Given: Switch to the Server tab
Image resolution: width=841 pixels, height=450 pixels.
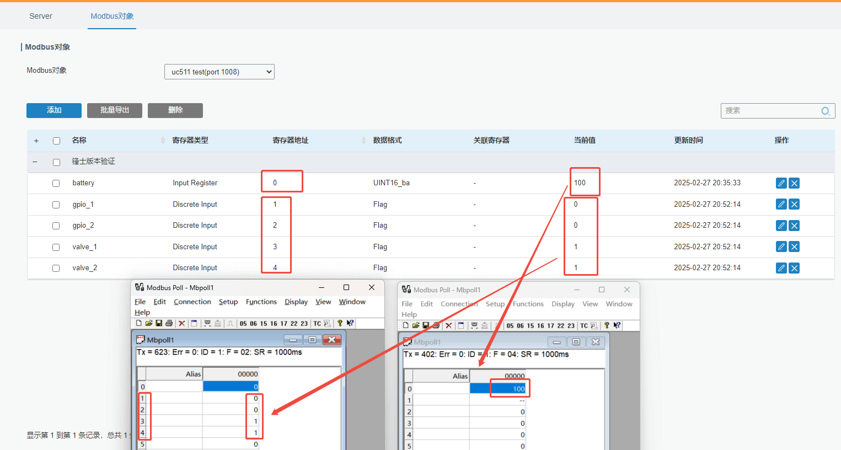Looking at the screenshot, I should (x=41, y=16).
